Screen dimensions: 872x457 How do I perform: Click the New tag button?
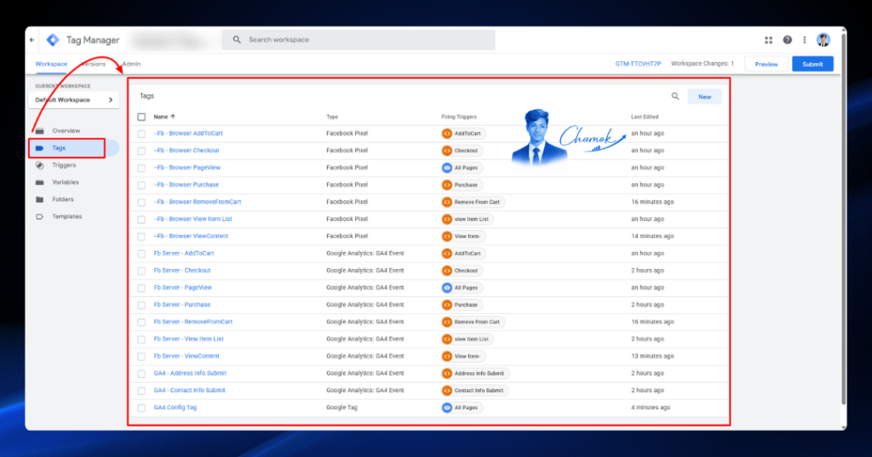point(704,97)
